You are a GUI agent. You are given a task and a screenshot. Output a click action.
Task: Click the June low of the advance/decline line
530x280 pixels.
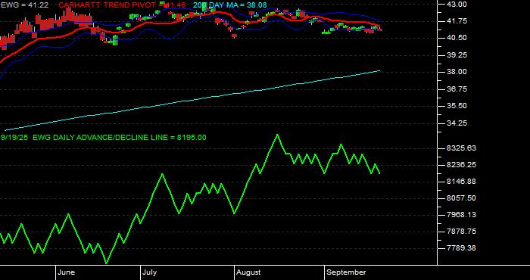coord(107,263)
